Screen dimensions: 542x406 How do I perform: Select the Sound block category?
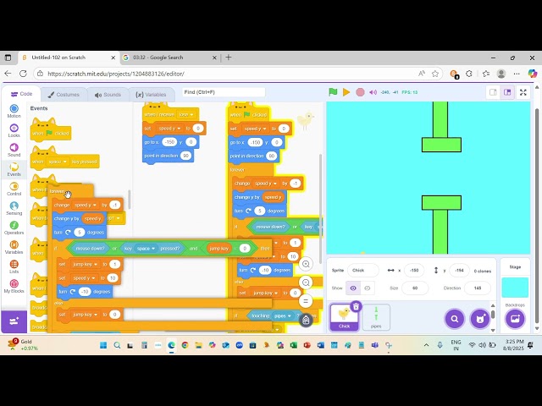(14, 150)
